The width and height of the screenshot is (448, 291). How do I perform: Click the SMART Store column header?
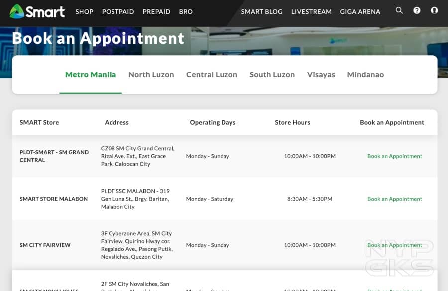(x=39, y=122)
